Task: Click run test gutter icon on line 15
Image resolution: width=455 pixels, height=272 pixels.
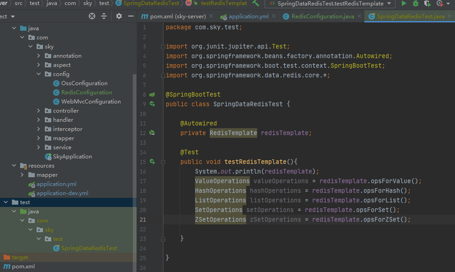Action: pos(152,162)
